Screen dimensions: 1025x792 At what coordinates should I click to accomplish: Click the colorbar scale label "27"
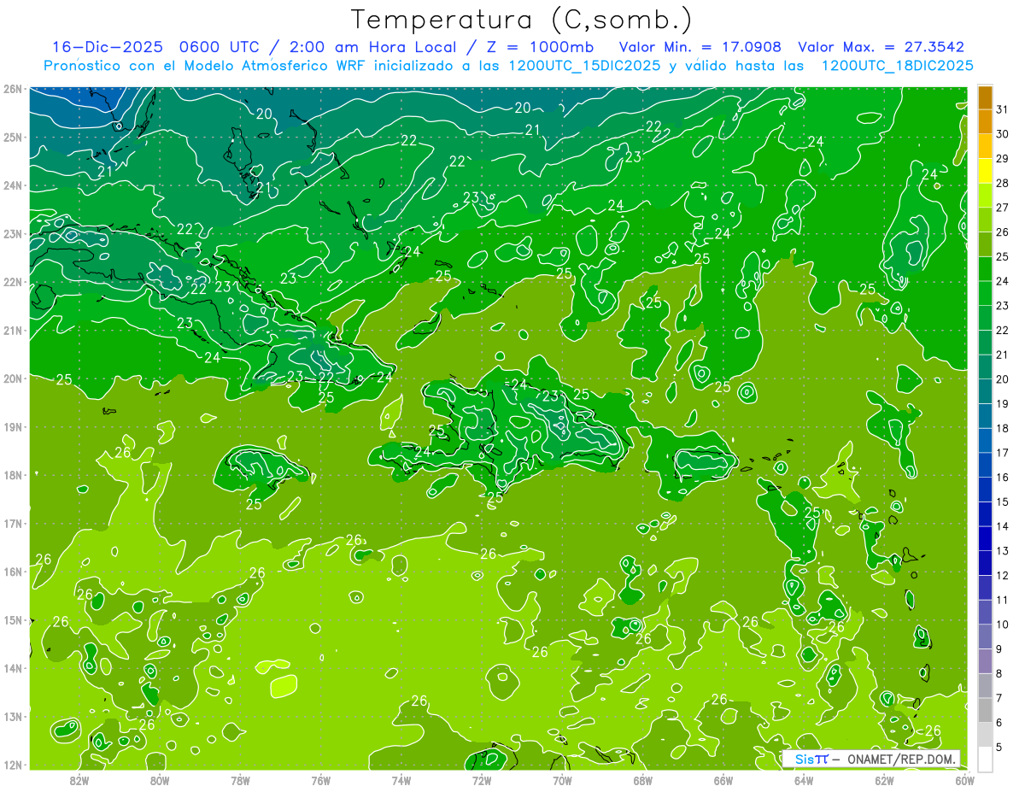pos(1003,208)
